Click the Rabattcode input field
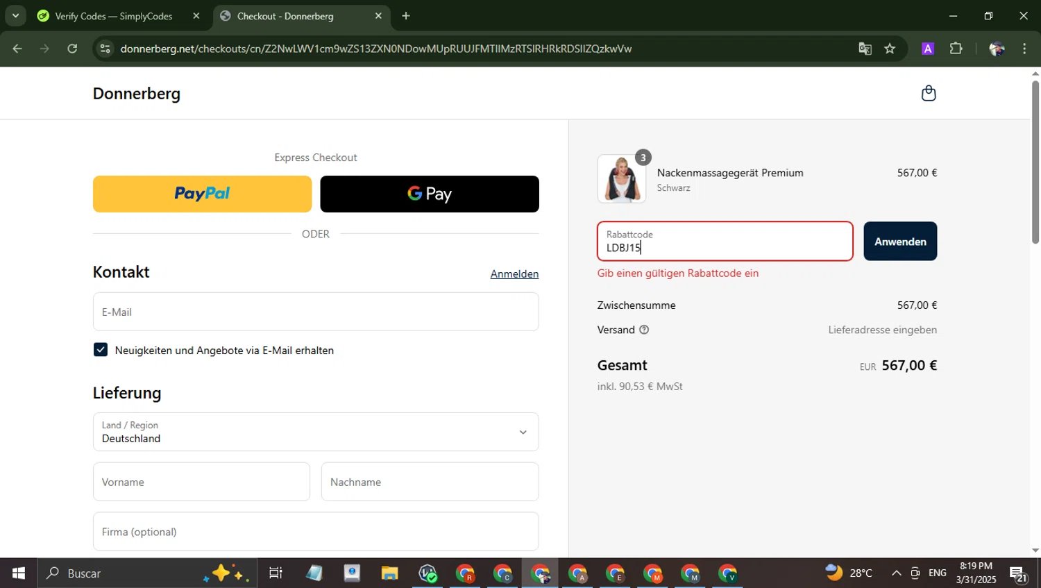Image resolution: width=1041 pixels, height=588 pixels. (x=725, y=242)
